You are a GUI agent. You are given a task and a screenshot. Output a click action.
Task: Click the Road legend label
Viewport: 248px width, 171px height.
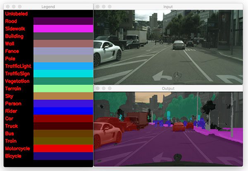(11, 21)
